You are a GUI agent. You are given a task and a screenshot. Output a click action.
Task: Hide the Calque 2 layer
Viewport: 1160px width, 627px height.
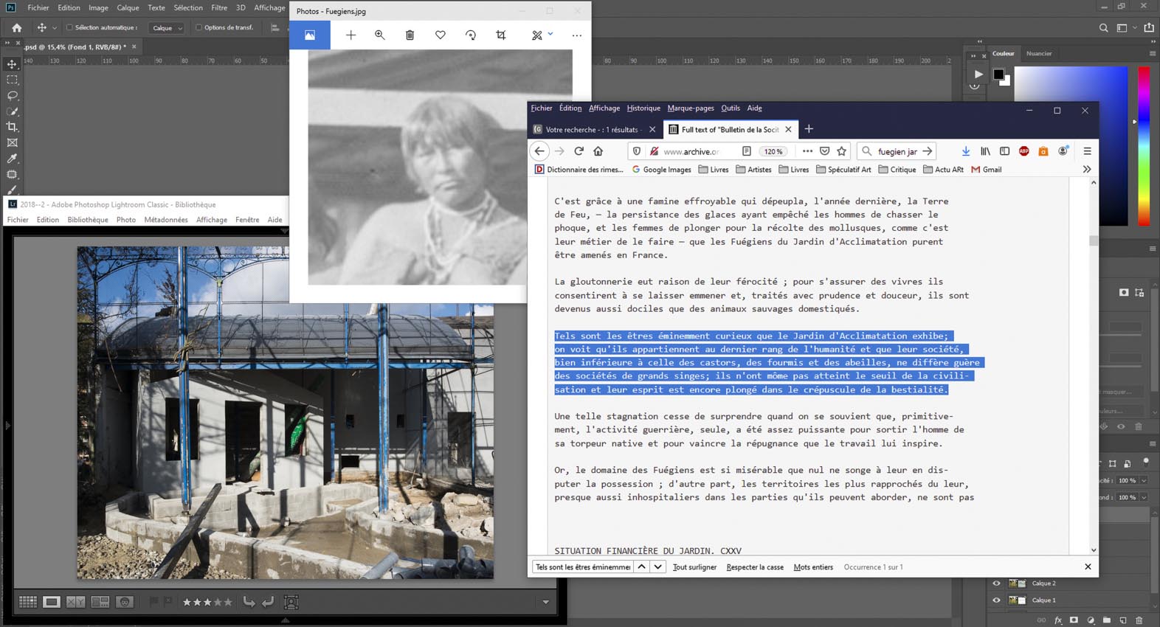click(x=997, y=583)
